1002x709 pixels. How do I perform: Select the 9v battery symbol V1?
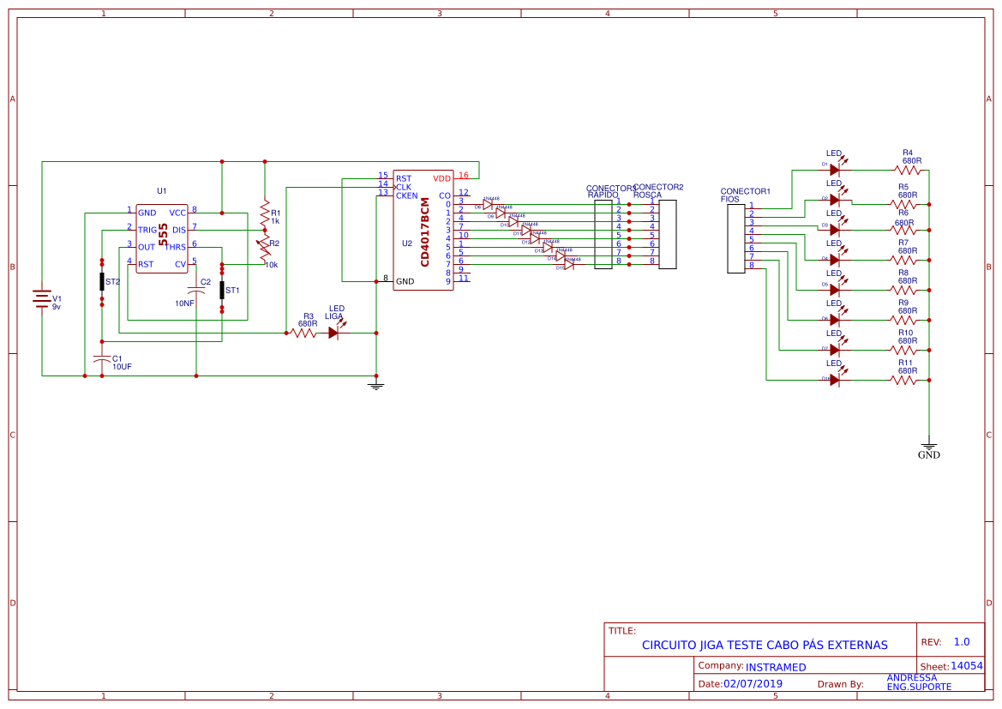tap(41, 298)
